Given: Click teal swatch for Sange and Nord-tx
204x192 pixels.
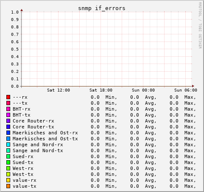Looking at the screenshot, I should 8,150.
